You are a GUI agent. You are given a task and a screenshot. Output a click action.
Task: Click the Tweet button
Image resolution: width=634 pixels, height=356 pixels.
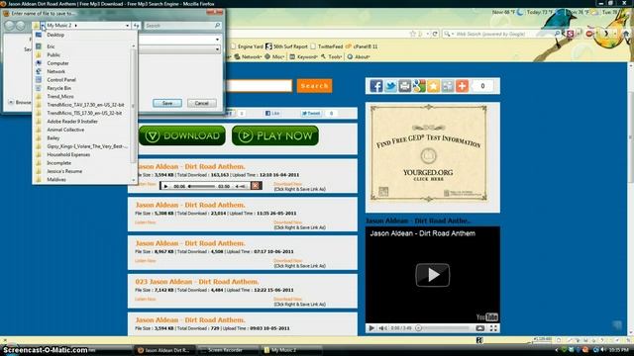click(x=311, y=114)
